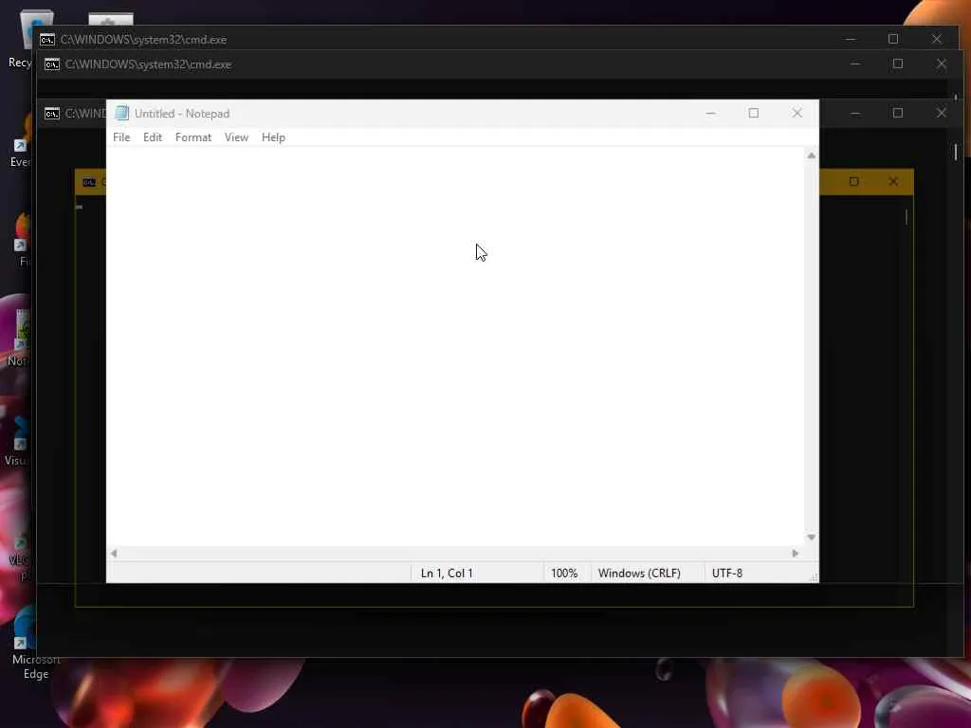The width and height of the screenshot is (971, 728).
Task: Close the third cmd window behind Notepad
Action: tap(942, 114)
